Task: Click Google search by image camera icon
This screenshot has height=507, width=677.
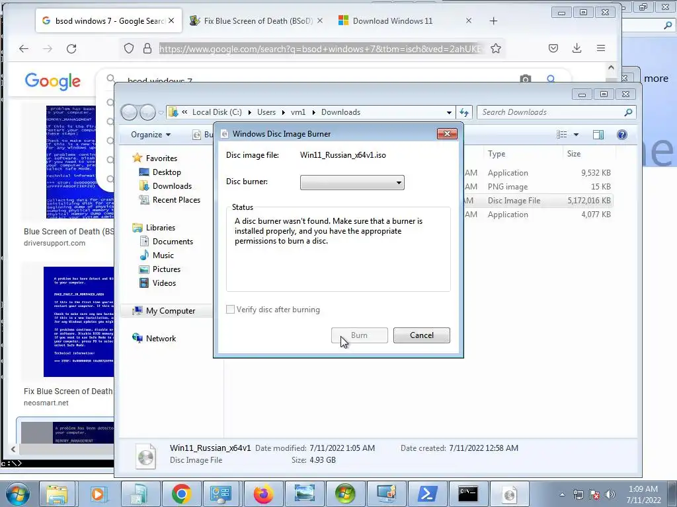Action: (x=526, y=79)
